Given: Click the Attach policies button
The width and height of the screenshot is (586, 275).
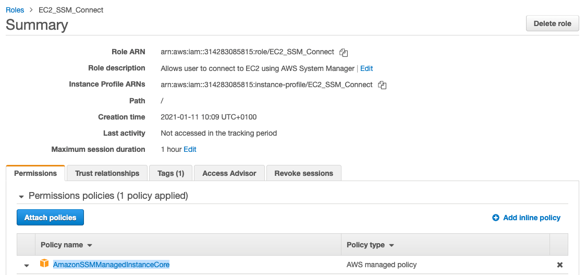Looking at the screenshot, I should (x=50, y=218).
